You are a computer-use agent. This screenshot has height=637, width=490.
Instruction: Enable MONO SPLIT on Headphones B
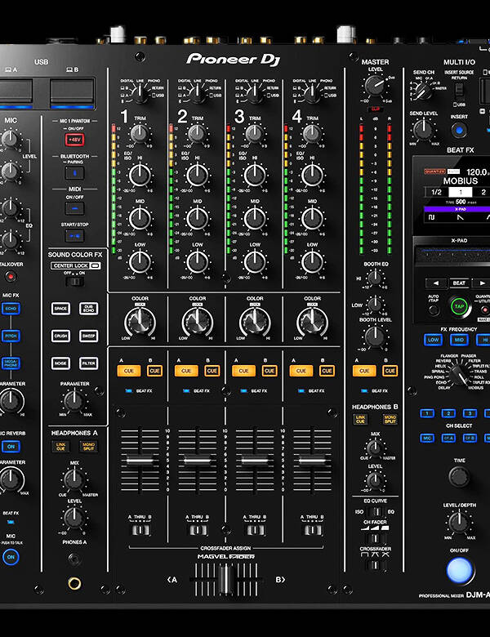coord(390,419)
